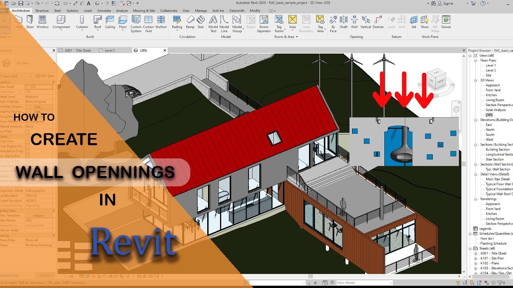The height and width of the screenshot is (288, 513).
Task: Open the Planting Schedule
Action: point(493,243)
